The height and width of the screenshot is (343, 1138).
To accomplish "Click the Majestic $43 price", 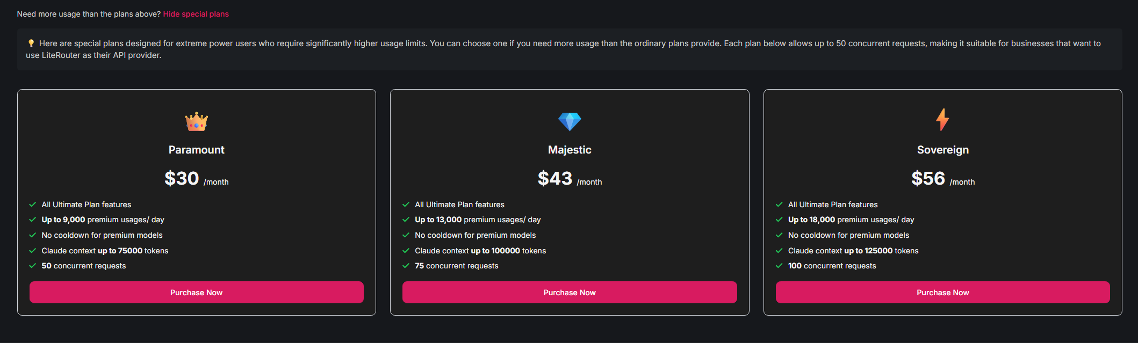I will point(556,178).
